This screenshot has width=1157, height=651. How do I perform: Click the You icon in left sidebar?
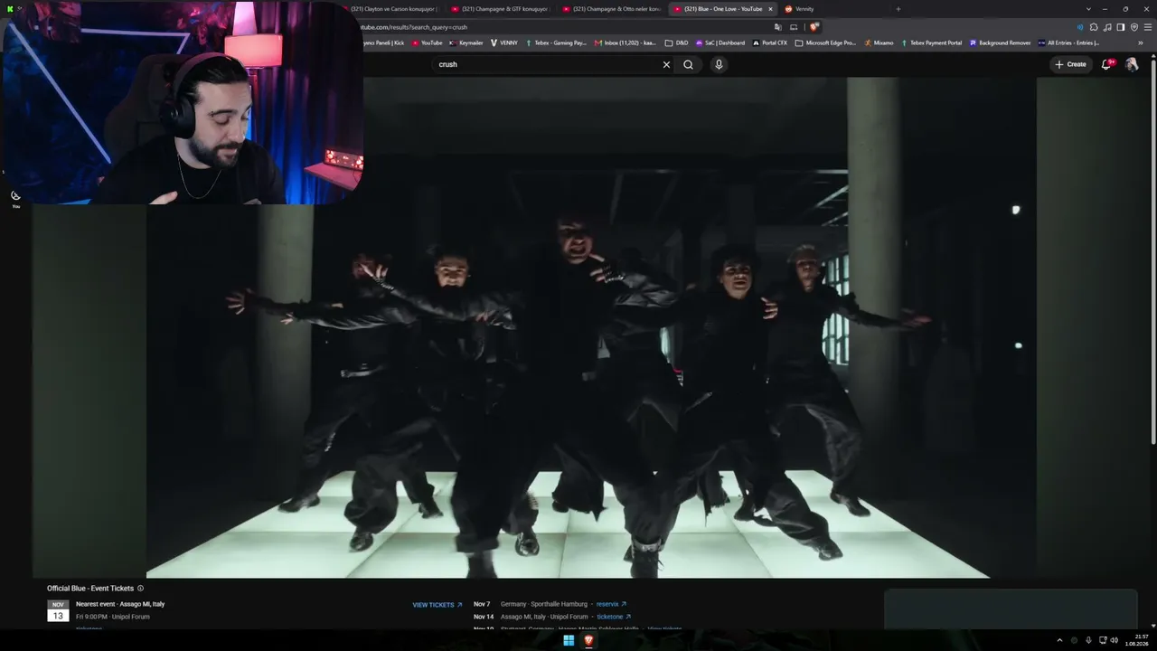15,199
